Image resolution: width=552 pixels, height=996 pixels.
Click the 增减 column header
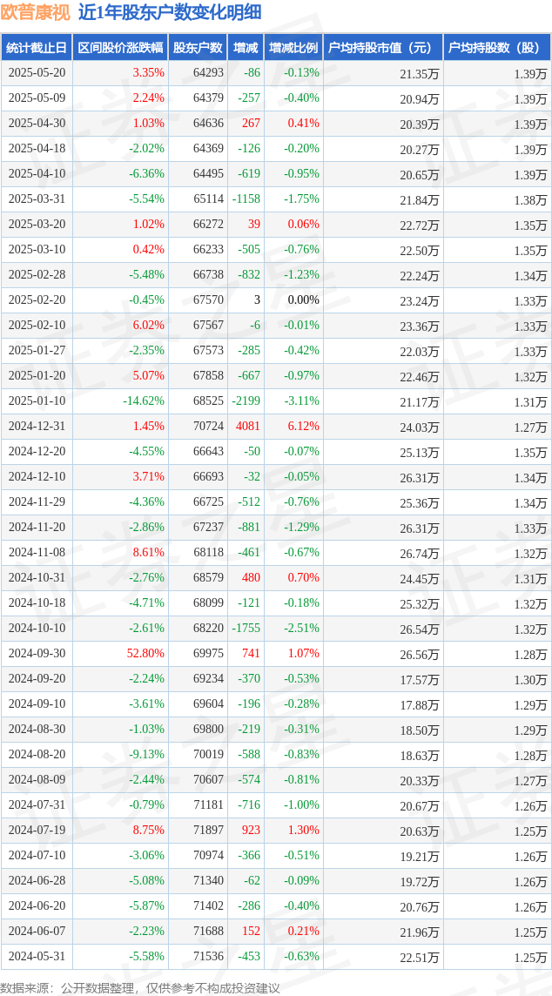[x=246, y=48]
